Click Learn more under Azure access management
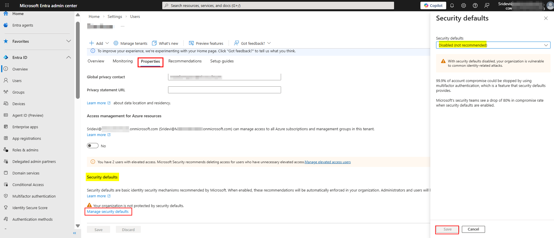The height and width of the screenshot is (238, 554). click(x=99, y=135)
